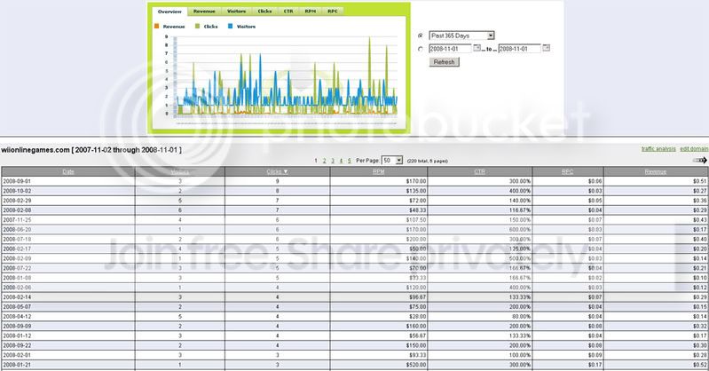Expand the Past 365 Days dropdown
The image size is (709, 371).
(461, 36)
